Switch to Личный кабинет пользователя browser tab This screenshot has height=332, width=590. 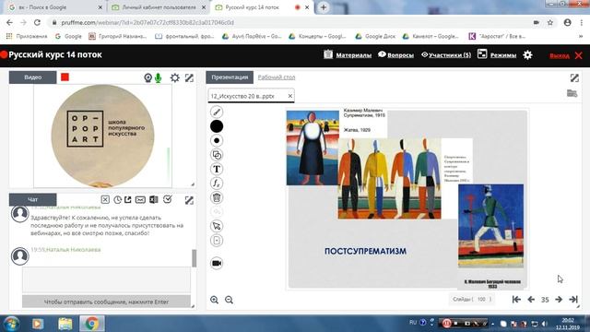point(159,7)
